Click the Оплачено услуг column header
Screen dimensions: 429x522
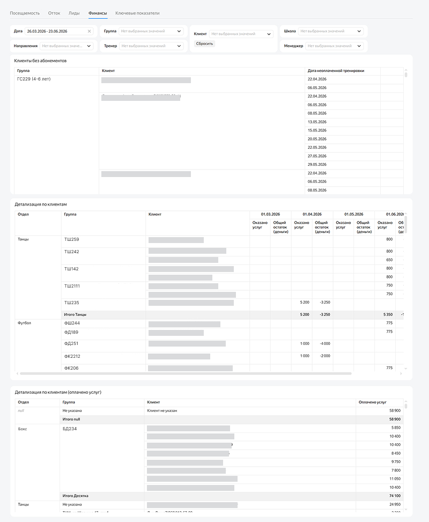point(372,402)
